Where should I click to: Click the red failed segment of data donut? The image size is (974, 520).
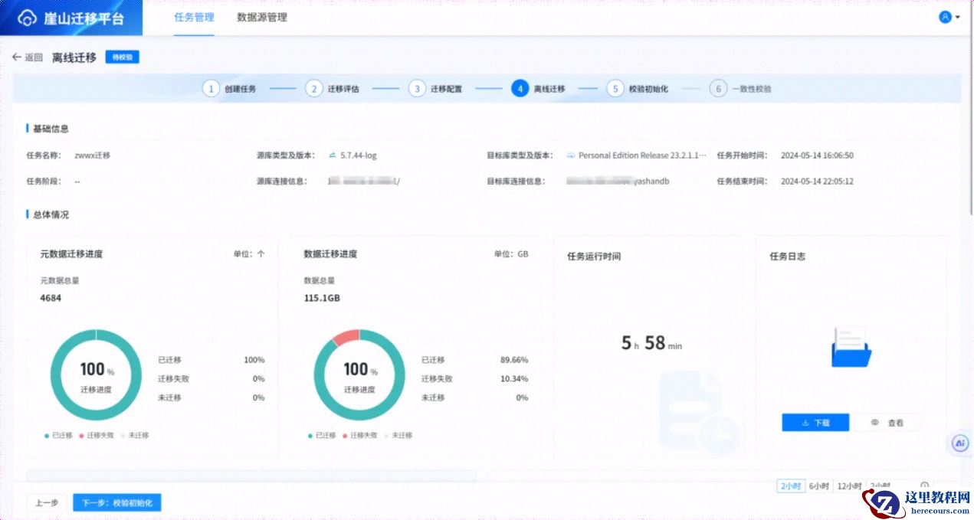pyautogui.click(x=346, y=337)
